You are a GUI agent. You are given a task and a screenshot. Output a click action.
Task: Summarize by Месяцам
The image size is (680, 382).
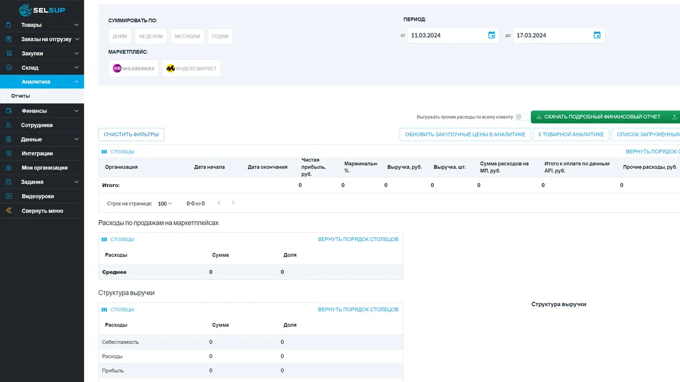187,37
